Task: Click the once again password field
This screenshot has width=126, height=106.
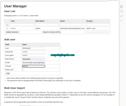Action: 34,55
